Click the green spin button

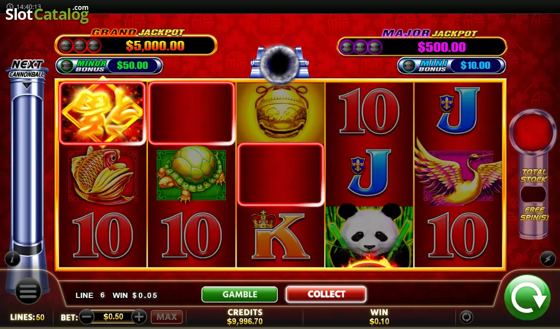tap(528, 298)
